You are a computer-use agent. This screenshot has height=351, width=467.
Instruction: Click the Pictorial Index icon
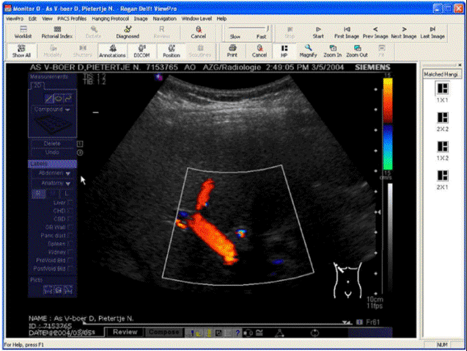(56, 31)
